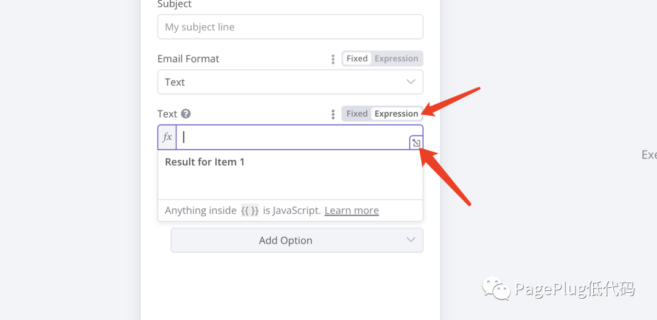This screenshot has width=657, height=320.
Task: Select the Result for Item 1 preview
Action: click(x=205, y=162)
